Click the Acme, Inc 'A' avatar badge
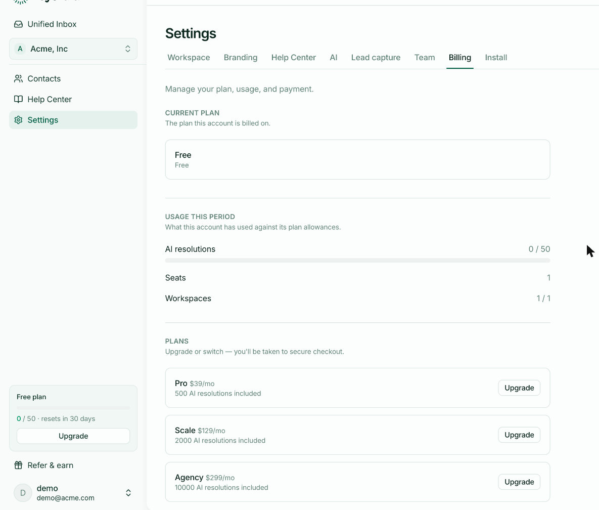This screenshot has height=510, width=599. [20, 49]
